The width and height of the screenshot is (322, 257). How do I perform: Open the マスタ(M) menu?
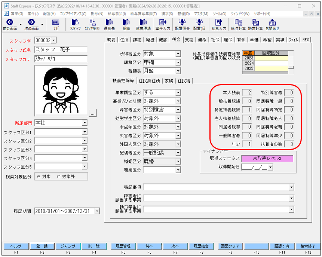[201, 14]
